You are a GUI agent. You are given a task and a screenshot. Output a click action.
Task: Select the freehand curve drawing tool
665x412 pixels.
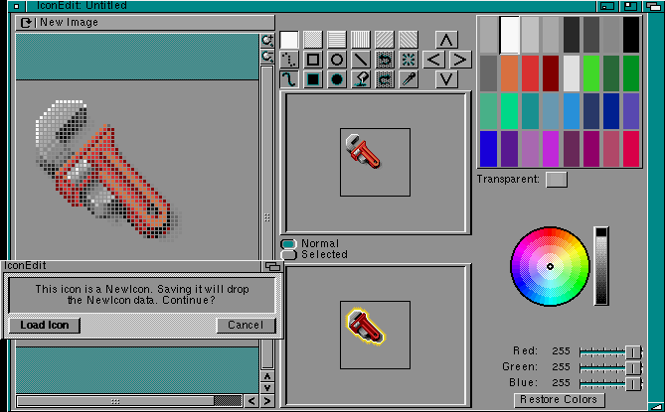click(289, 78)
